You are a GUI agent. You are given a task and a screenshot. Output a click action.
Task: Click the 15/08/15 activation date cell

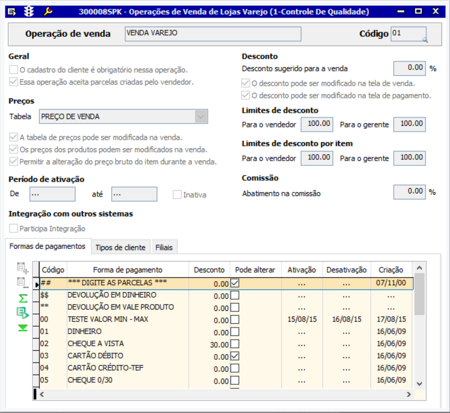(x=302, y=320)
